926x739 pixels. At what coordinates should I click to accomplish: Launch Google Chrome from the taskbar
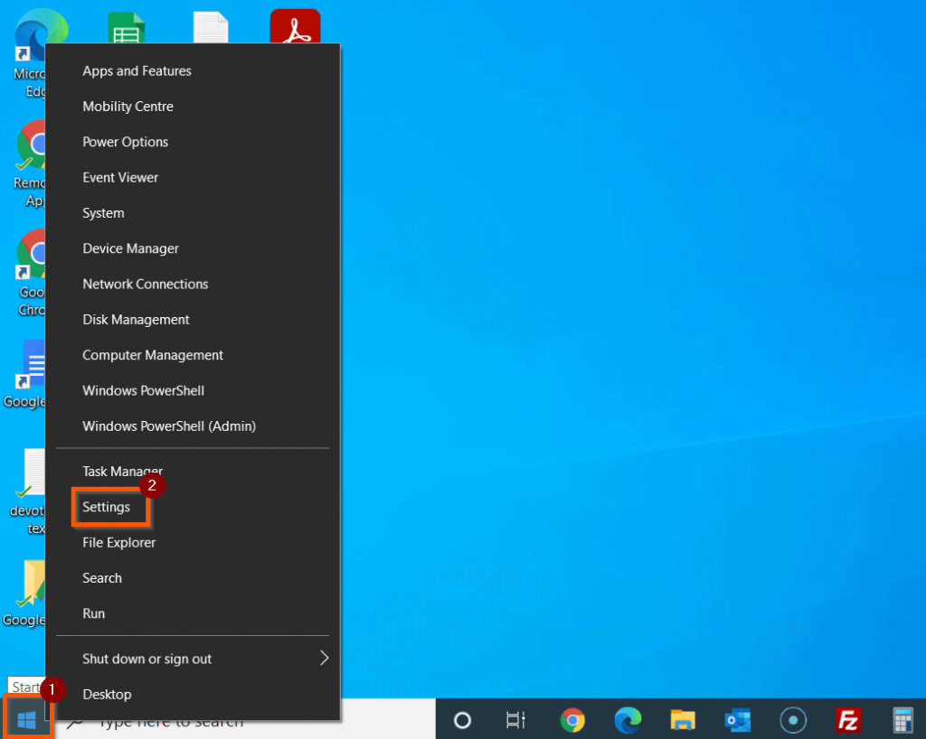[572, 720]
